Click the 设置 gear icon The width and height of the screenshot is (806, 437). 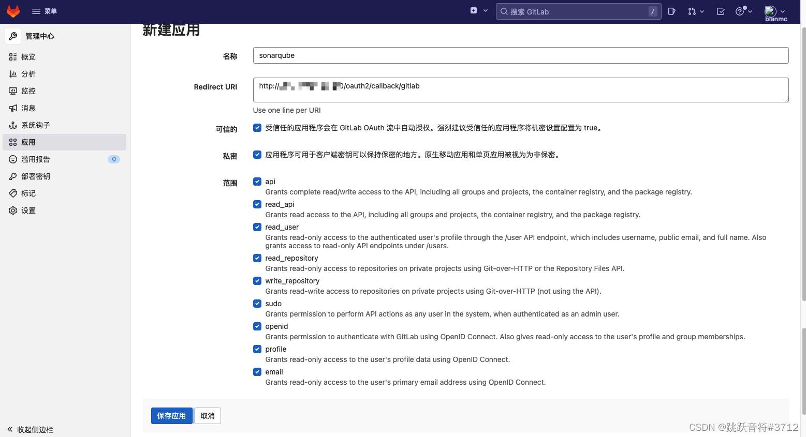13,210
